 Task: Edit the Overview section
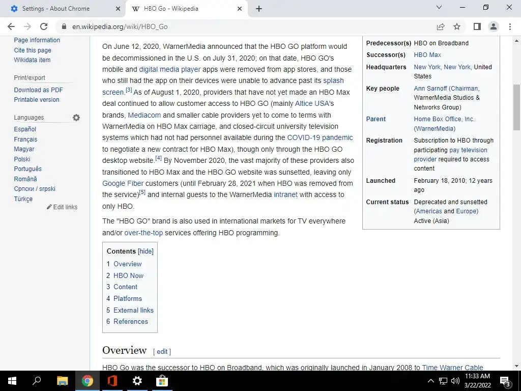(162, 352)
